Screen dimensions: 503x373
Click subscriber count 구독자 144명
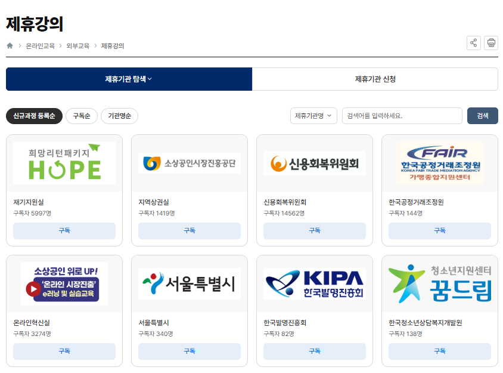pos(405,213)
